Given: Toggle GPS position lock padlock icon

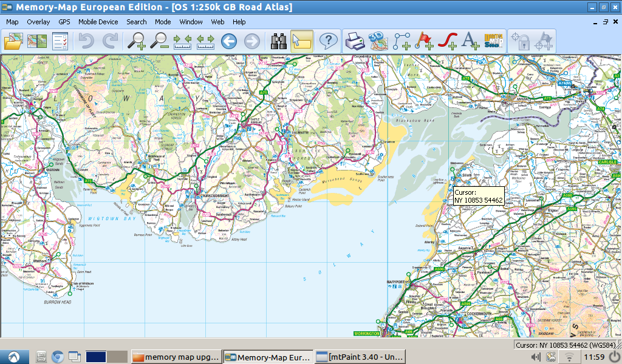Looking at the screenshot, I should pos(521,41).
